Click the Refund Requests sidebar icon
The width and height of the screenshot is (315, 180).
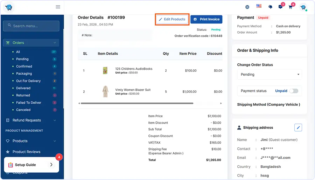[x=8, y=120]
